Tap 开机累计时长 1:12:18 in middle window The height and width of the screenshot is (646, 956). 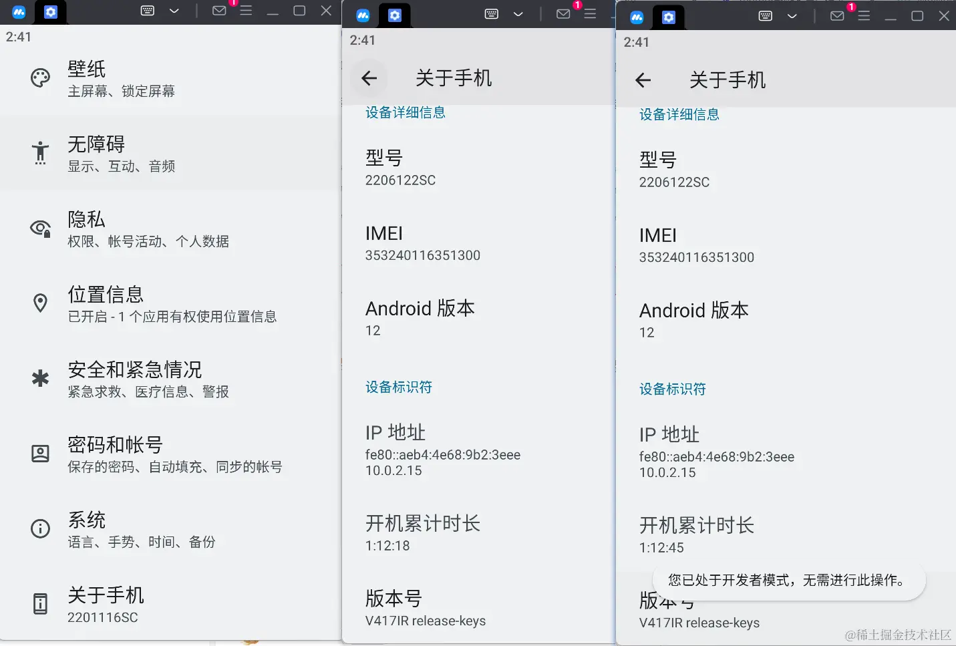pyautogui.click(x=478, y=533)
